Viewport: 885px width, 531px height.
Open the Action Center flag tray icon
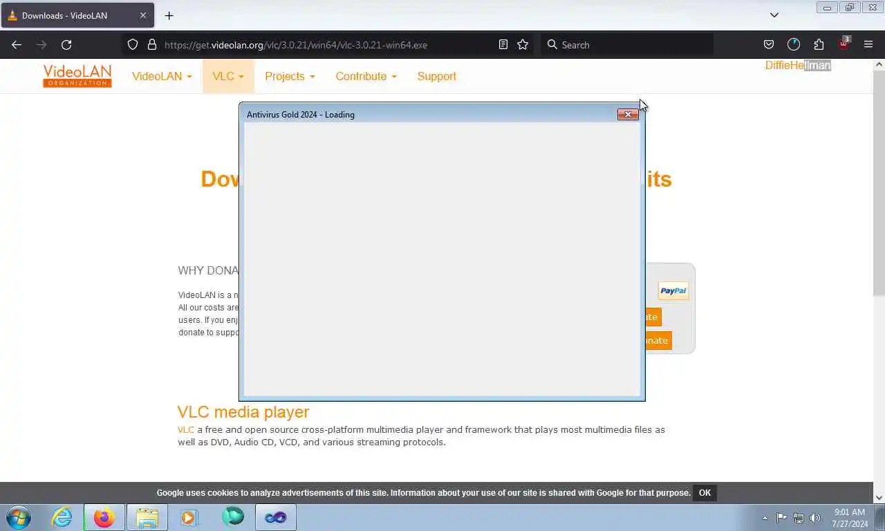(x=781, y=518)
